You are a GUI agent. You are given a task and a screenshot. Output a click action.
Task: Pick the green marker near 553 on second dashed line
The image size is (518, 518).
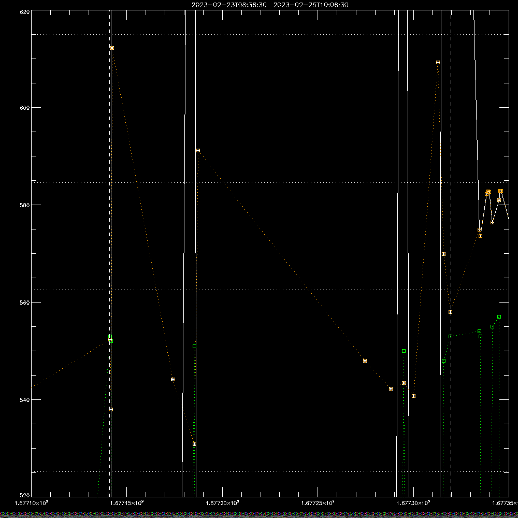[x=450, y=337]
